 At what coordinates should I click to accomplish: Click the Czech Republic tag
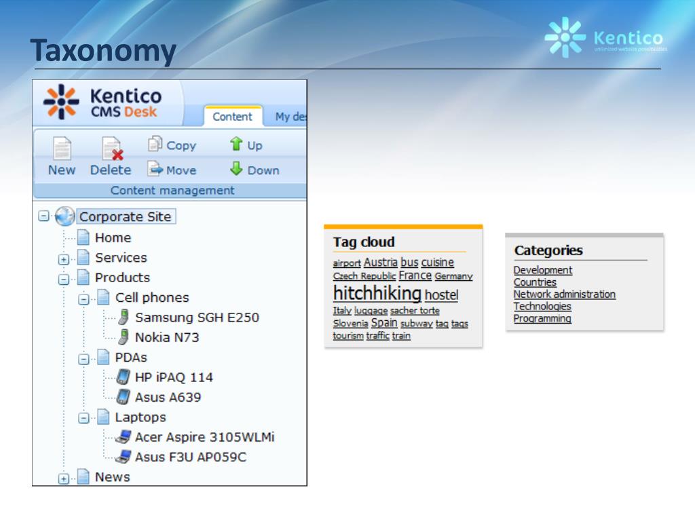(x=364, y=276)
